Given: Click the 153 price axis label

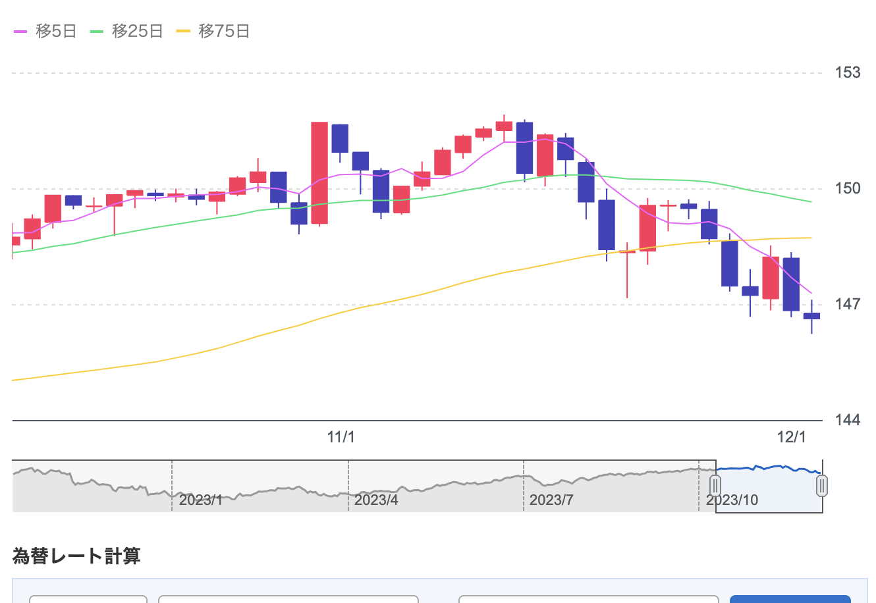Looking at the screenshot, I should pyautogui.click(x=848, y=72).
